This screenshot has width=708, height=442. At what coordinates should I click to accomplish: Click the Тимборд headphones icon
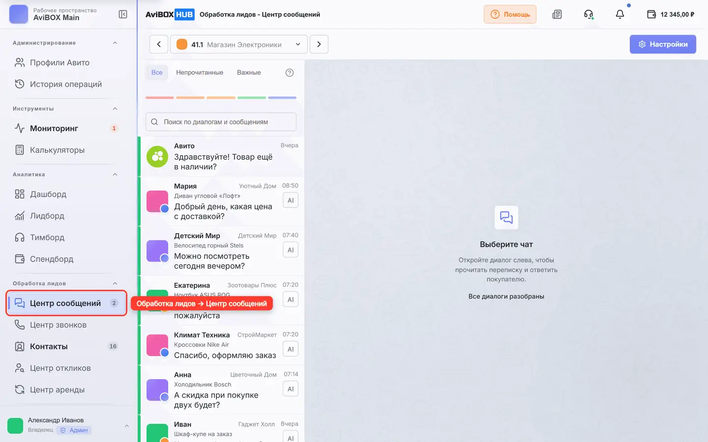click(20, 237)
